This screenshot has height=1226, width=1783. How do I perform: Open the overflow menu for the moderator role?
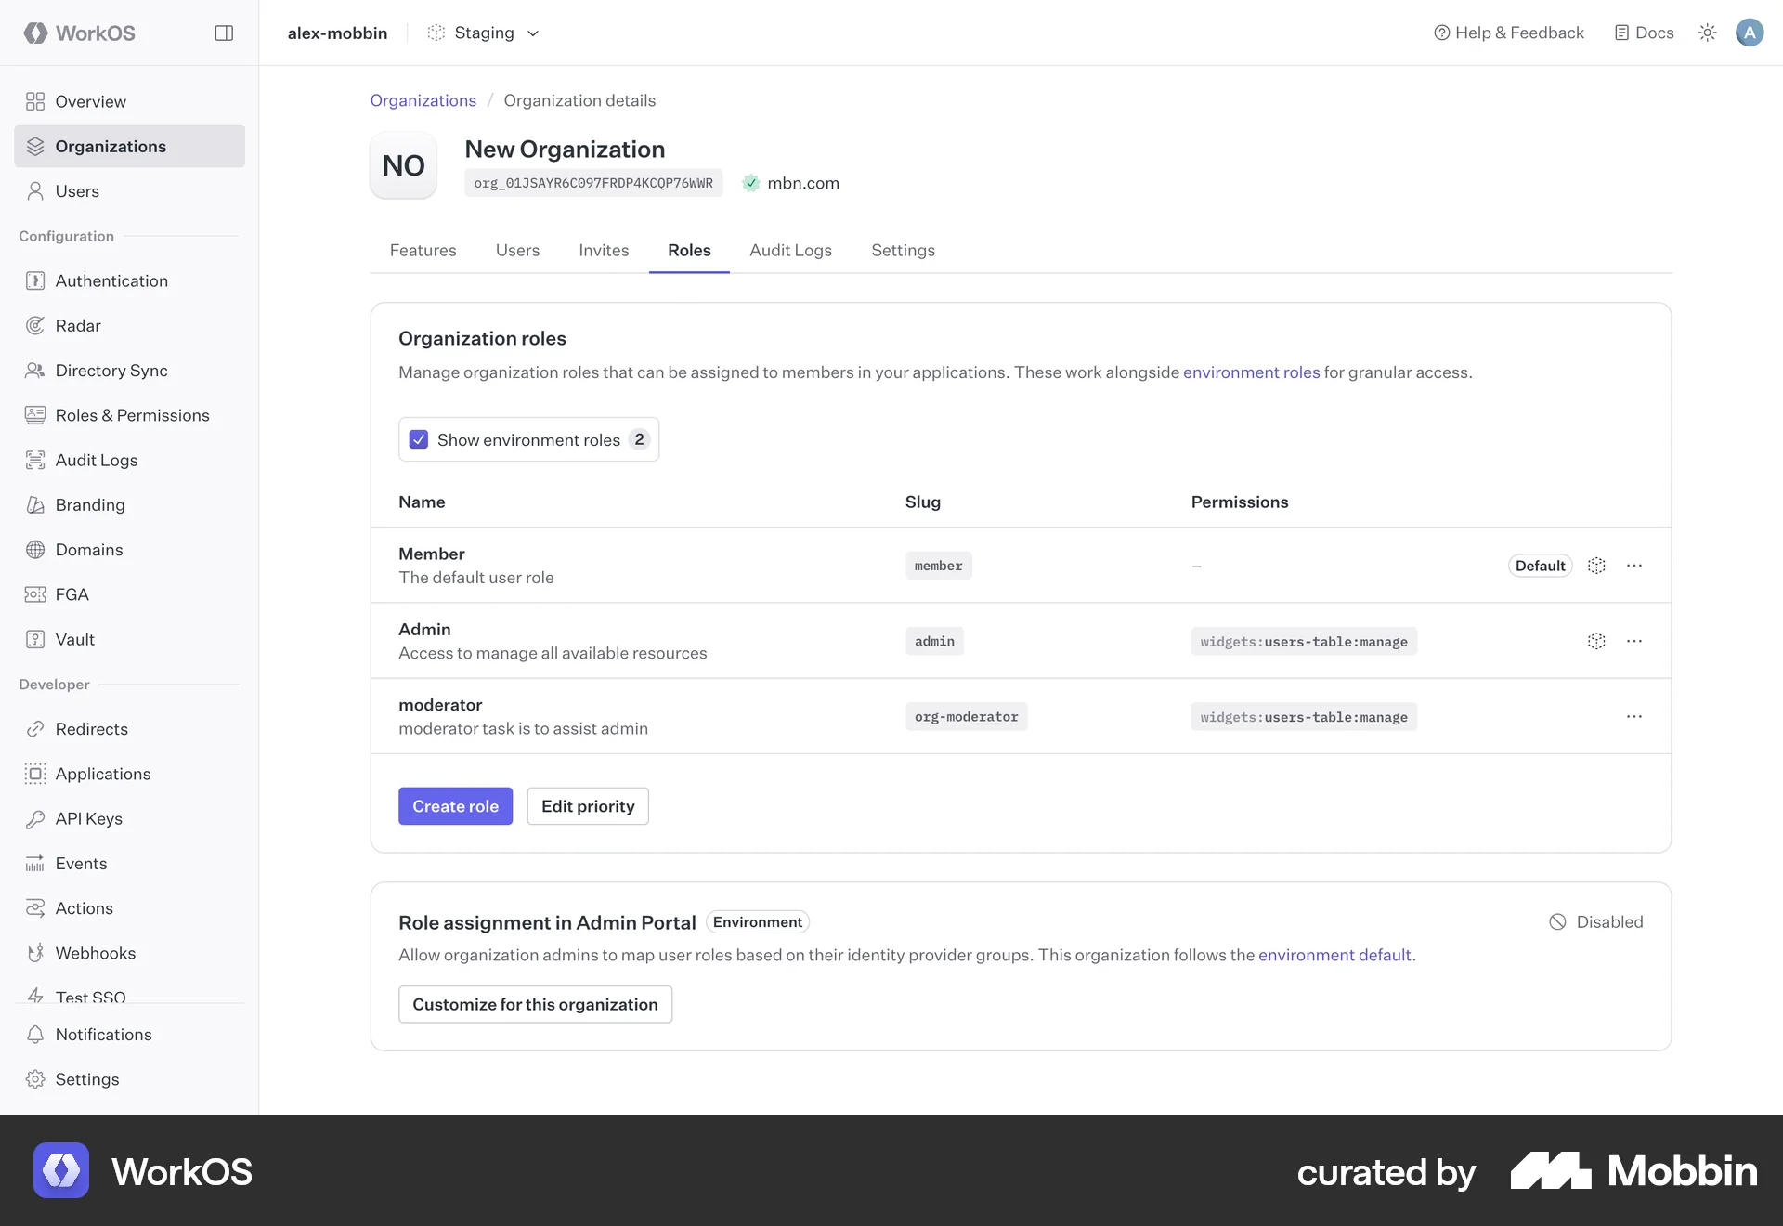1634,716
